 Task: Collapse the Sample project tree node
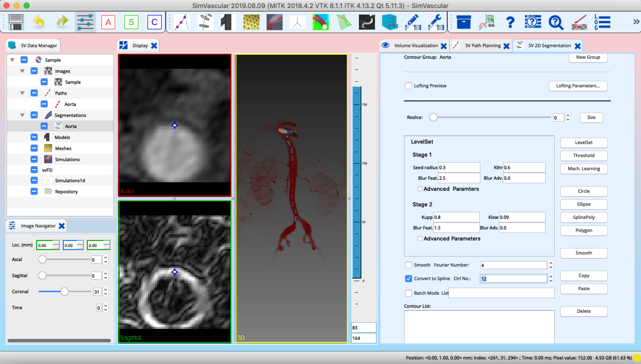12,60
